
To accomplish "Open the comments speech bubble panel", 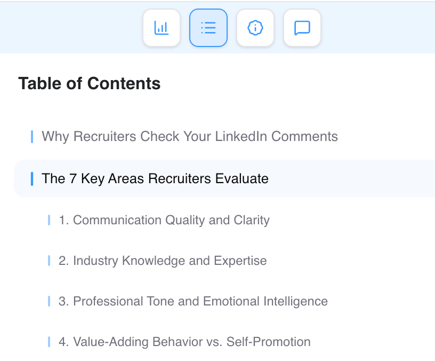I will [302, 28].
